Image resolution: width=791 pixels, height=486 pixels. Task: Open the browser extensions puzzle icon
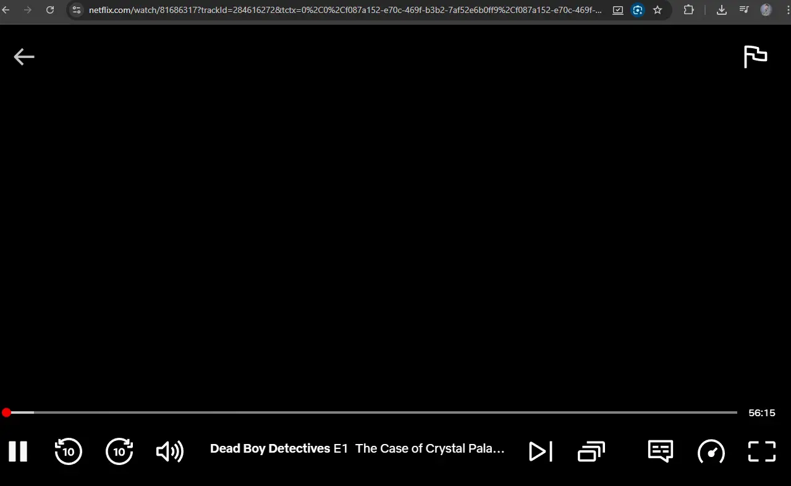pos(688,10)
